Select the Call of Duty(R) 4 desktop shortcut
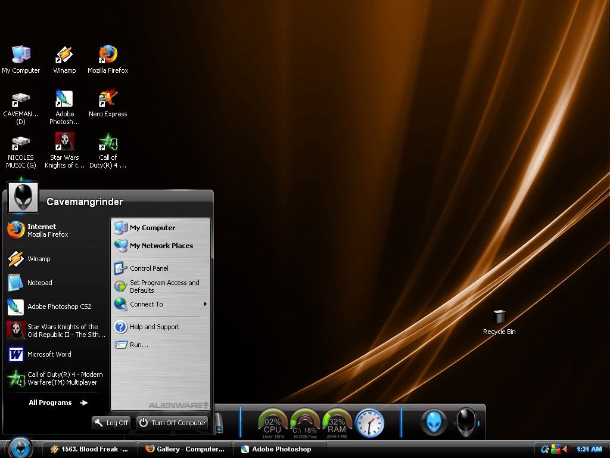 pos(108,151)
